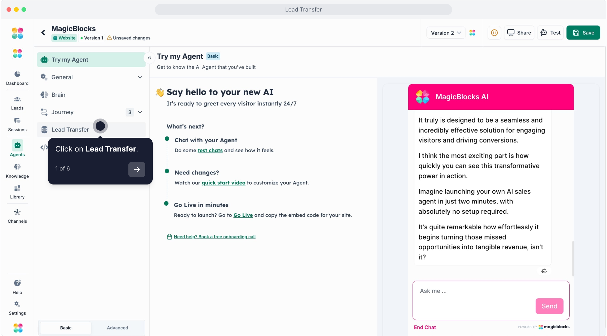The height and width of the screenshot is (336, 607).
Task: Open the quick start video link
Action: [x=223, y=183]
